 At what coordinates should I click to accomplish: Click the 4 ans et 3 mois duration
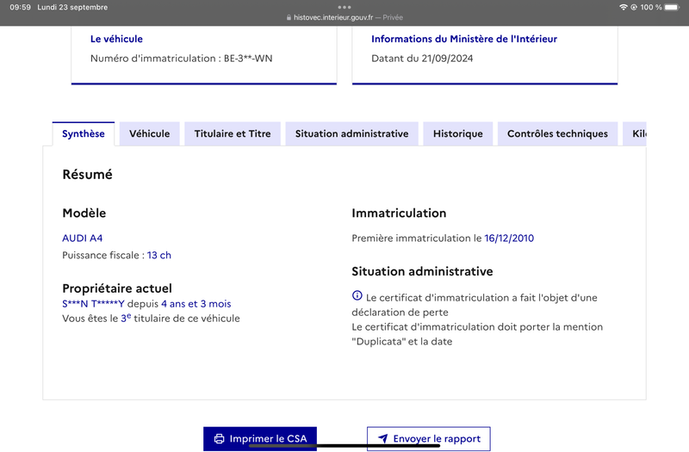click(x=196, y=304)
